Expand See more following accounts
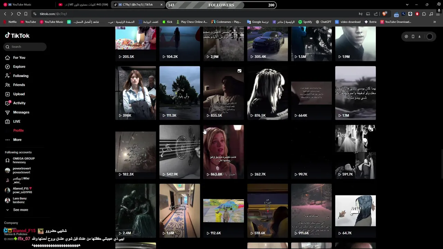The height and width of the screenshot is (249, 443). point(20,210)
